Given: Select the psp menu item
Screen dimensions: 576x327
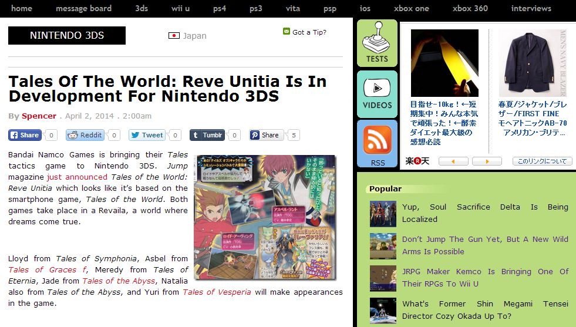Looking at the screenshot, I should tap(330, 8).
